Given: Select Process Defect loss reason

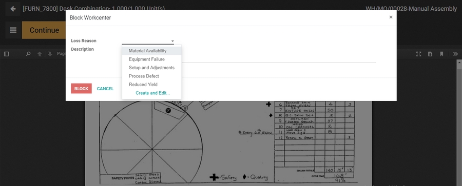Looking at the screenshot, I should point(152,76).
